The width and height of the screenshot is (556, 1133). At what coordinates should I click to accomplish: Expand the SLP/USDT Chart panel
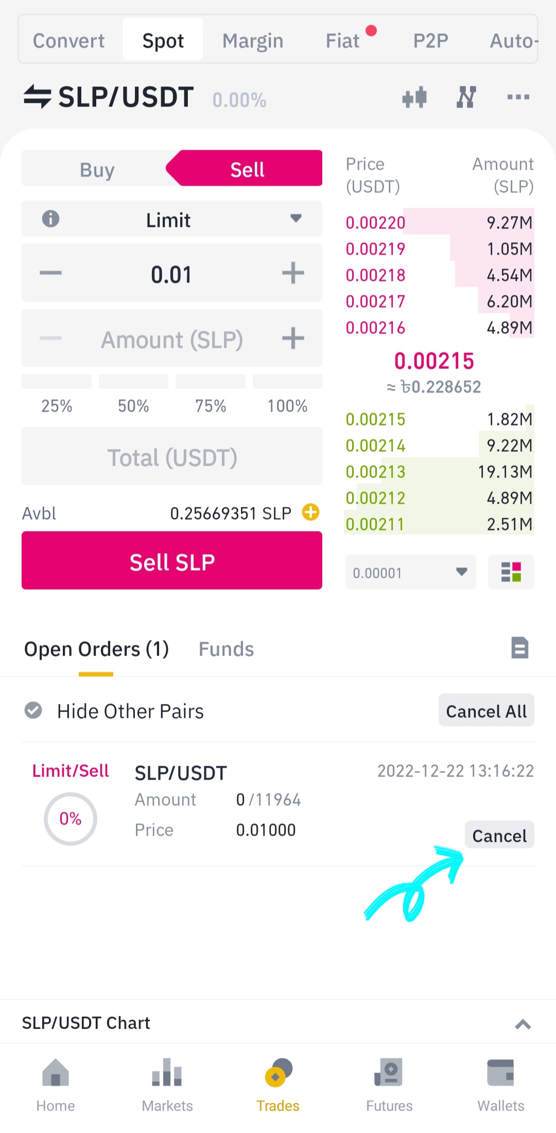pos(523,1023)
